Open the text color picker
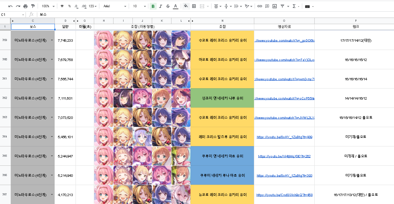394x204 pixels. (x=176, y=6)
